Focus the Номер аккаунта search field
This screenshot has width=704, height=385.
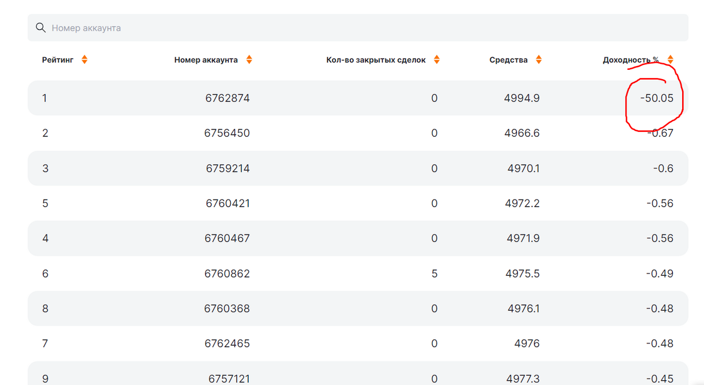(x=358, y=28)
